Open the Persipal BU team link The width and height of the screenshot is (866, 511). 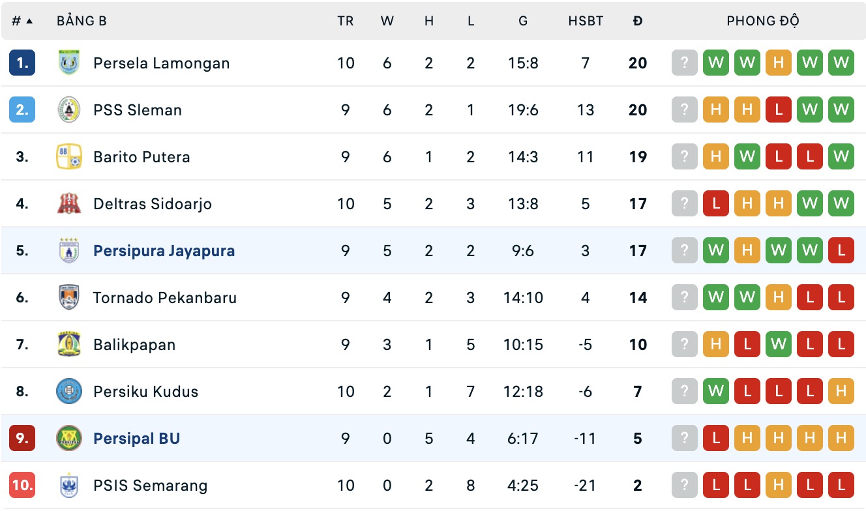click(136, 439)
